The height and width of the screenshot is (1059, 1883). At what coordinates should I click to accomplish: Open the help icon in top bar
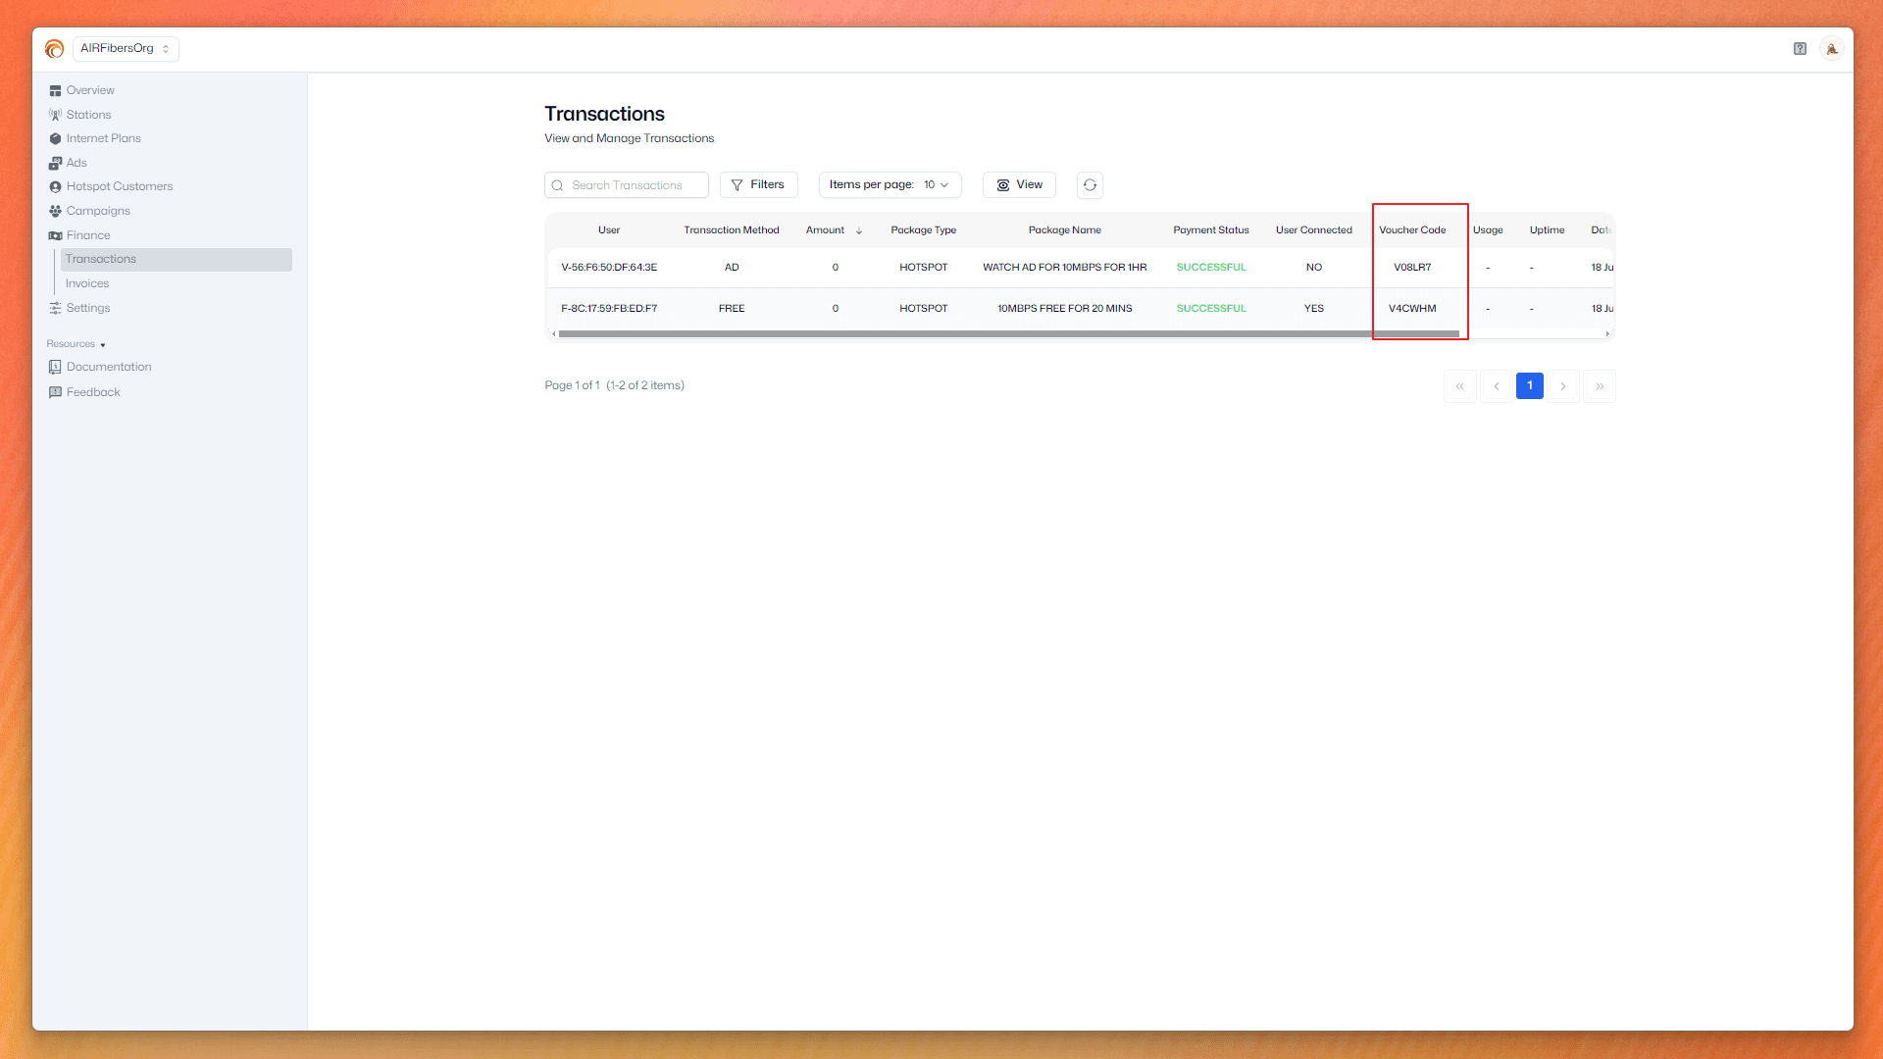(1800, 48)
